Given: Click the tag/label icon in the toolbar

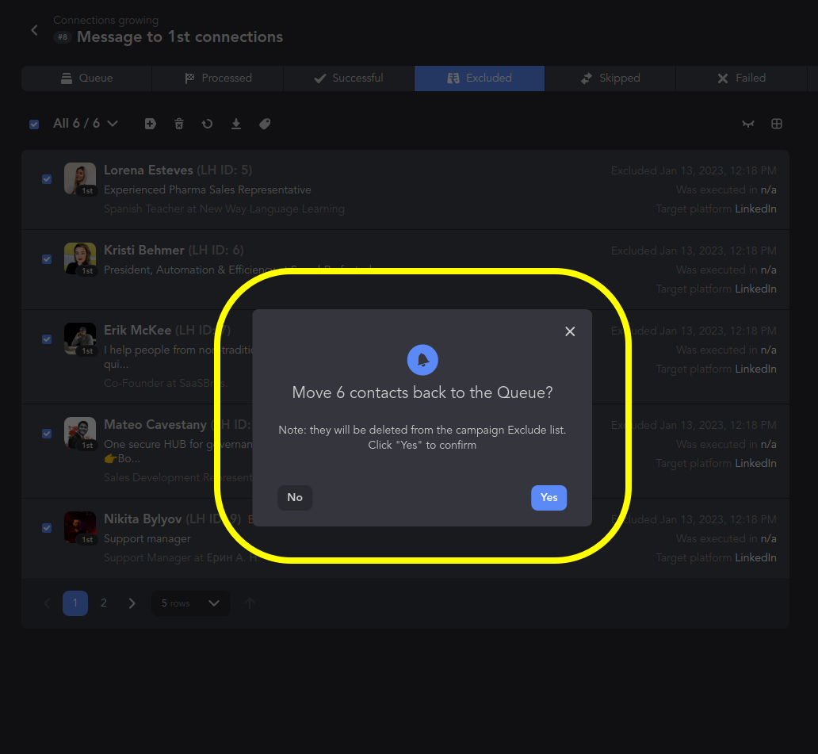Looking at the screenshot, I should 264,124.
